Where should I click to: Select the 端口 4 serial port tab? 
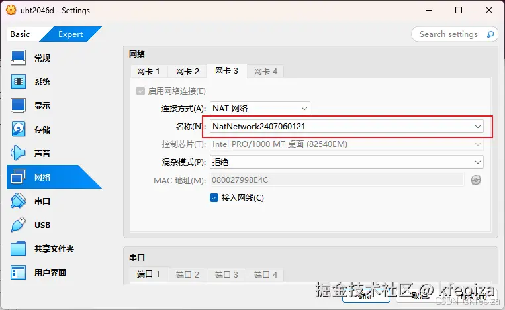pos(265,274)
